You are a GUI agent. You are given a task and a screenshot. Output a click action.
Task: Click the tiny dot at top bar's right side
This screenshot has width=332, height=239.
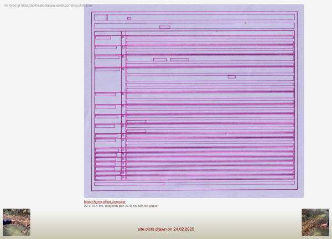click(245, 23)
